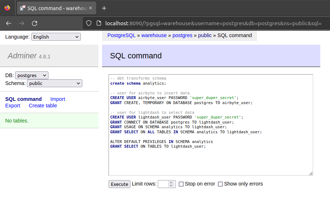Click the '-- dbt transforms schema' comment
The height and width of the screenshot is (201, 330).
coord(138,78)
